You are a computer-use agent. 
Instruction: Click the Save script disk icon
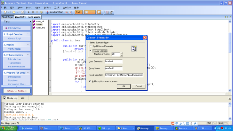coord(22,12)
